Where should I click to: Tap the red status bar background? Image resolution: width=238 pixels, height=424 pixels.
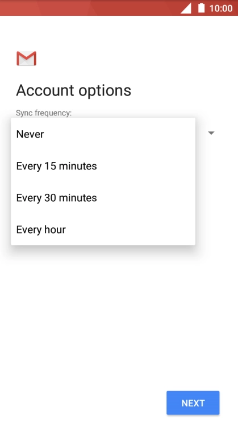[x=89, y=8]
